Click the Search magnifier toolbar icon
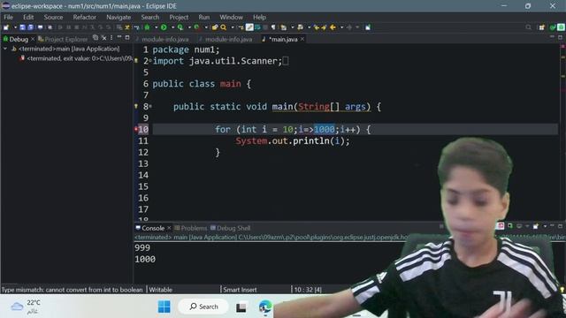The image size is (566, 318). [224, 27]
